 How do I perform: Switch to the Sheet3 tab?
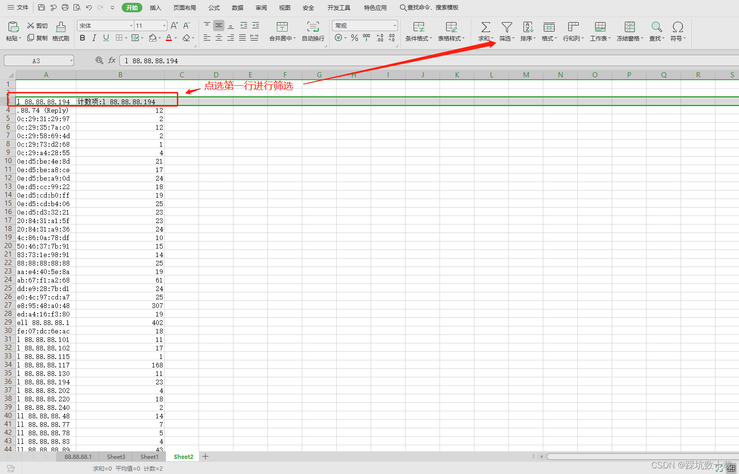[116, 457]
